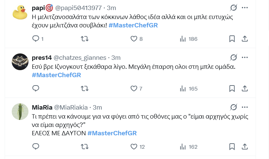Open @chatzes_giannes profile handle
This screenshot has height=159, width=269.
click(80, 57)
